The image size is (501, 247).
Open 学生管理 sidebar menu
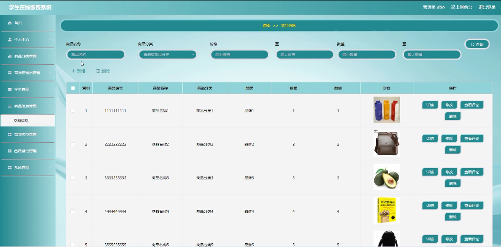point(28,89)
